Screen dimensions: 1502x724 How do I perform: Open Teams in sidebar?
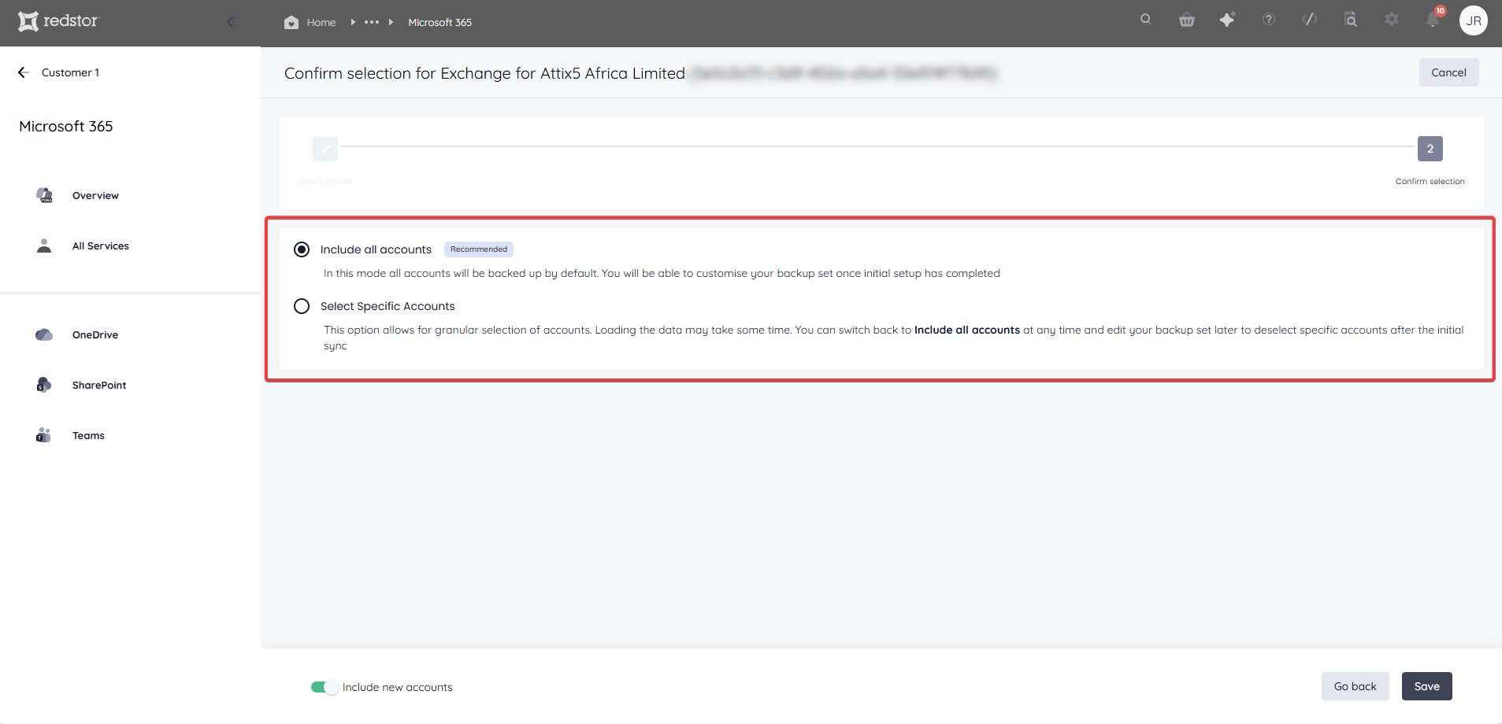coord(88,436)
